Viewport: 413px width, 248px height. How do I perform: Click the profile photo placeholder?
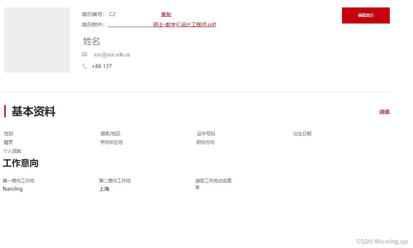(37, 40)
